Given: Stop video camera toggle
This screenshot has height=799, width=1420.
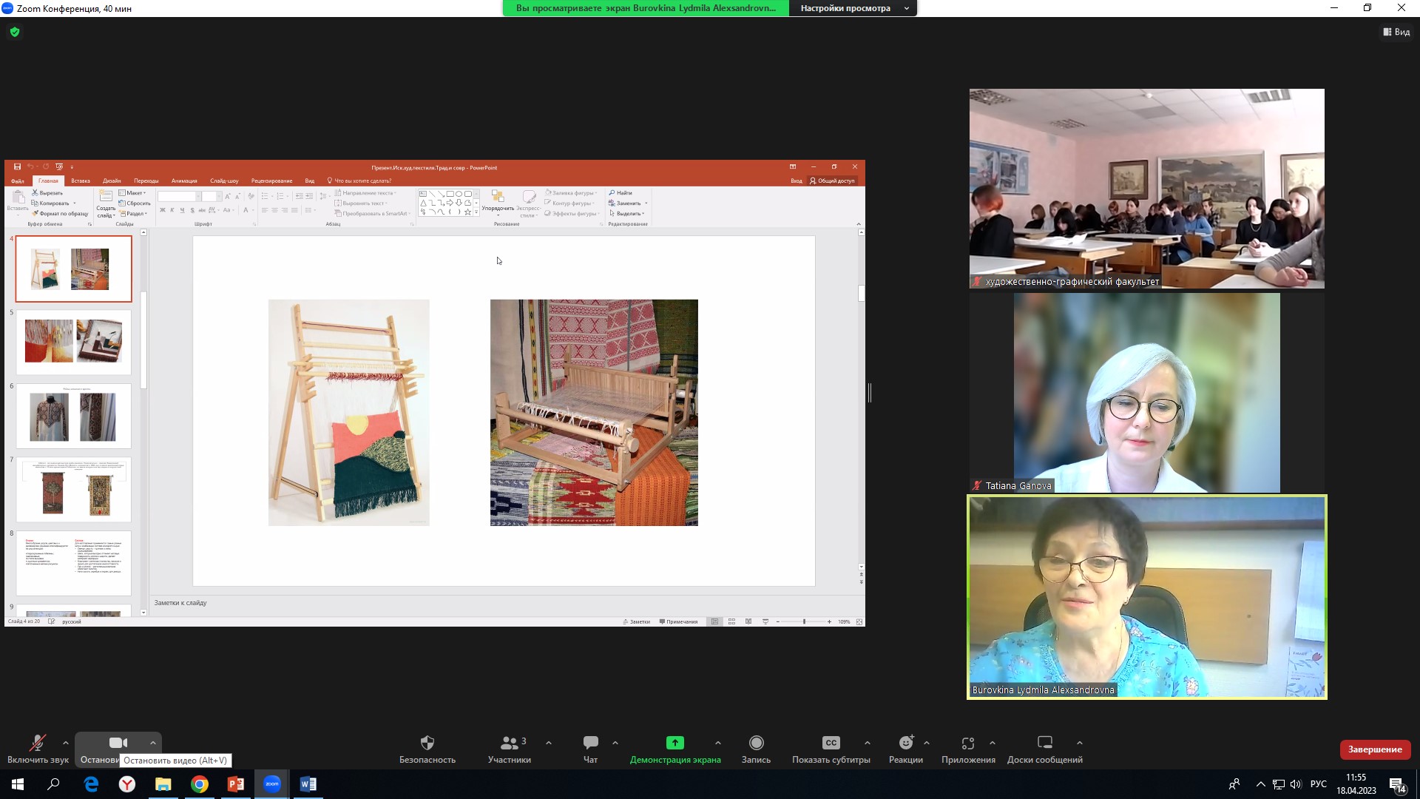Looking at the screenshot, I should coord(118,743).
